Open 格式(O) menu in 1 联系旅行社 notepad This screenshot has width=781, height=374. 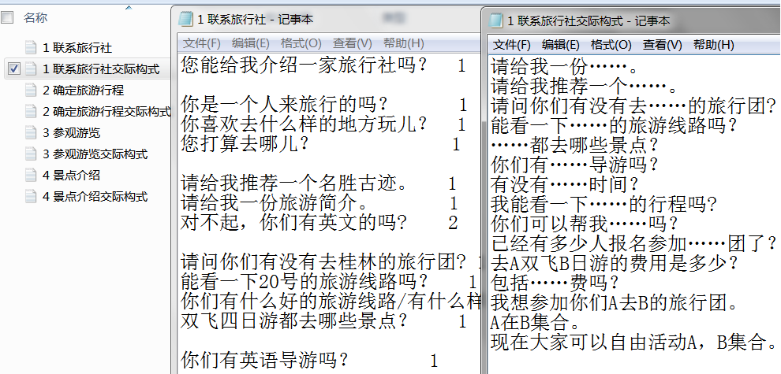click(x=301, y=43)
